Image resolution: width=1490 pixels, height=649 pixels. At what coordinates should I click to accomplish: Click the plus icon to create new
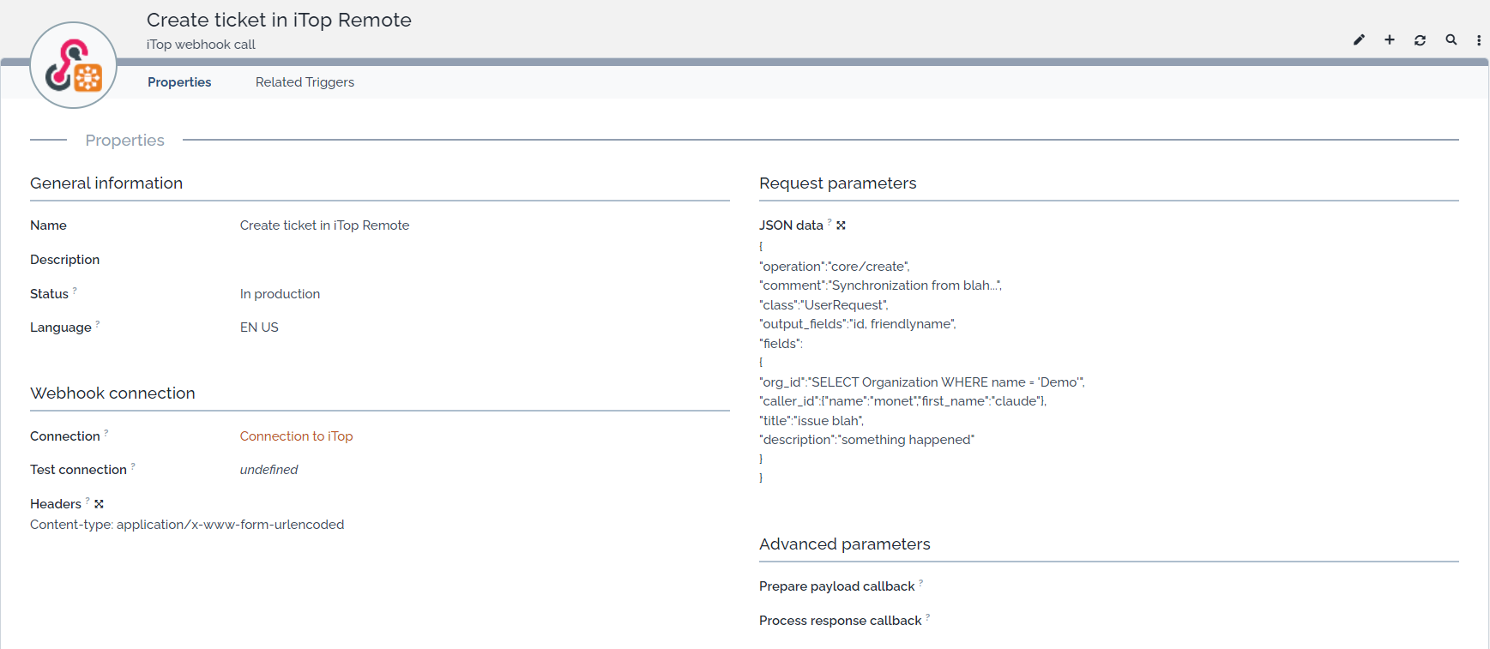[x=1390, y=40]
